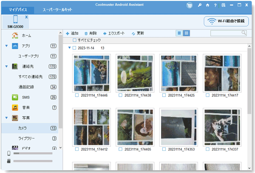Viewport: 255px width, 173px height.
Task: Click sidebar scroll up arrow
Action: (60, 33)
